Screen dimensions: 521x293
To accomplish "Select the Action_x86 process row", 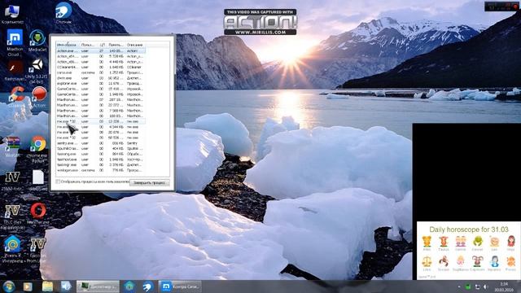I will click(x=100, y=62).
